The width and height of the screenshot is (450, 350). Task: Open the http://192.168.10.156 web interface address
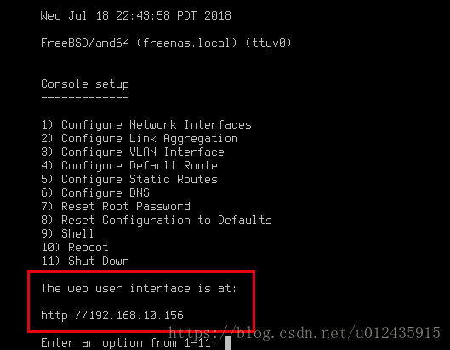pos(112,316)
